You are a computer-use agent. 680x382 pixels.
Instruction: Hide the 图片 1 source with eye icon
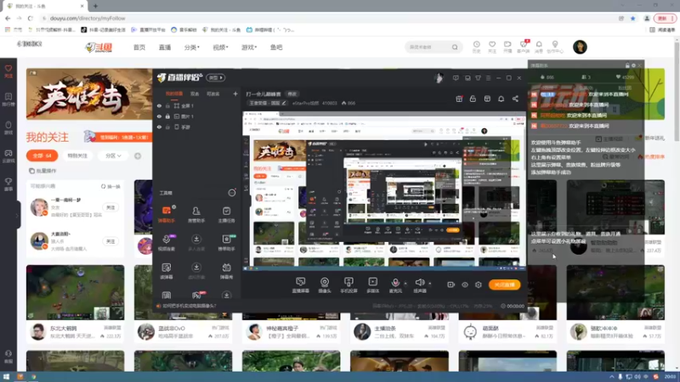159,116
